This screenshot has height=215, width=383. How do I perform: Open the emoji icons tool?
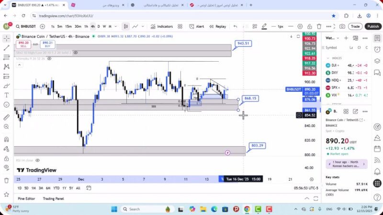tap(6, 104)
